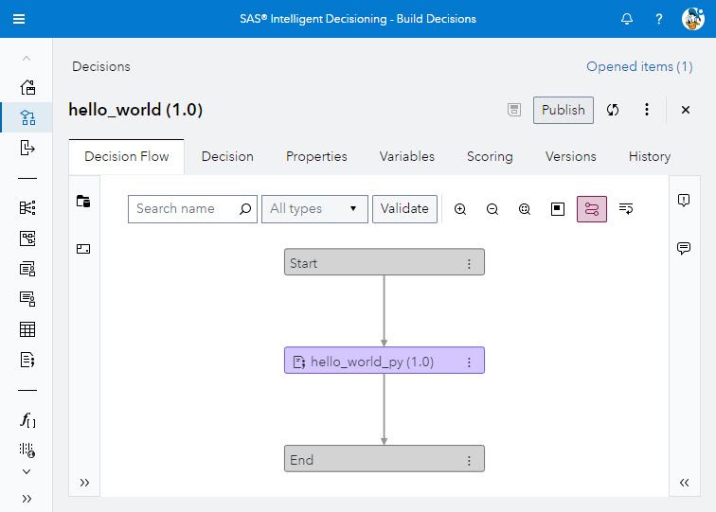Expand the left pane with double chevron
This screenshot has height=512, width=716.
point(84,483)
